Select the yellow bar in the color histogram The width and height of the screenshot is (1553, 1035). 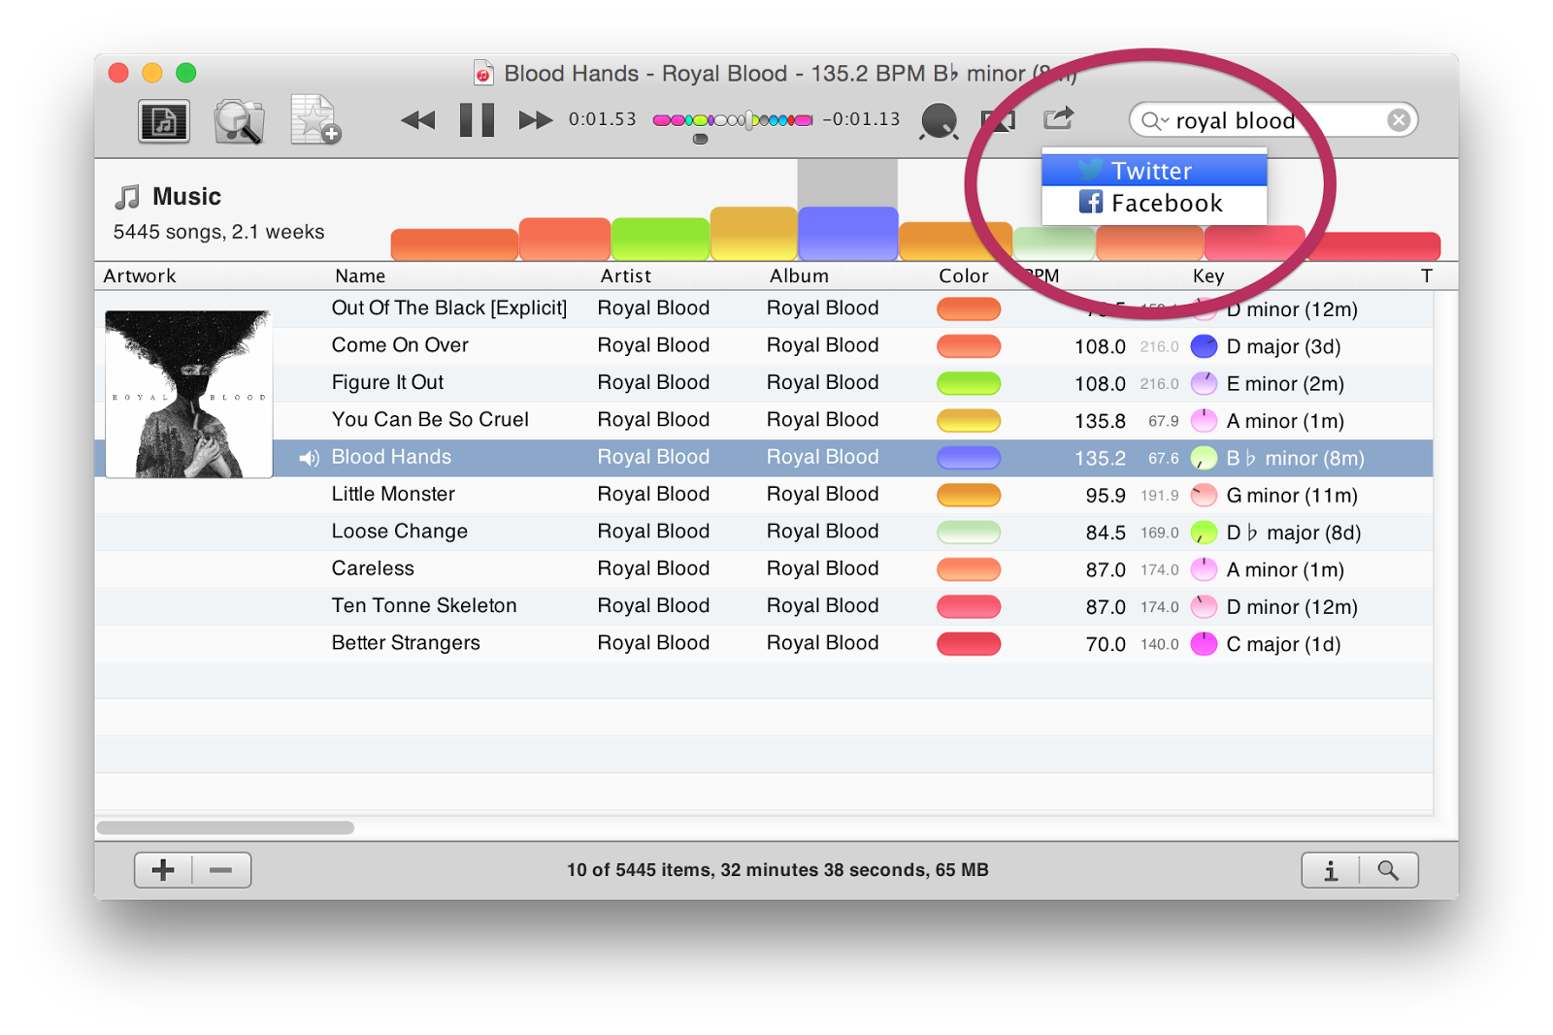[x=754, y=234]
